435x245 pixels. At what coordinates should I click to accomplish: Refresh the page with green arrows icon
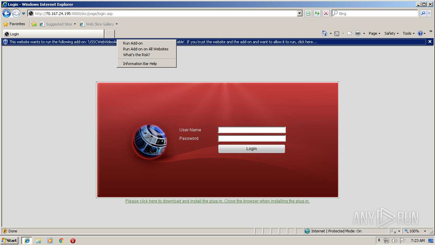pyautogui.click(x=317, y=14)
